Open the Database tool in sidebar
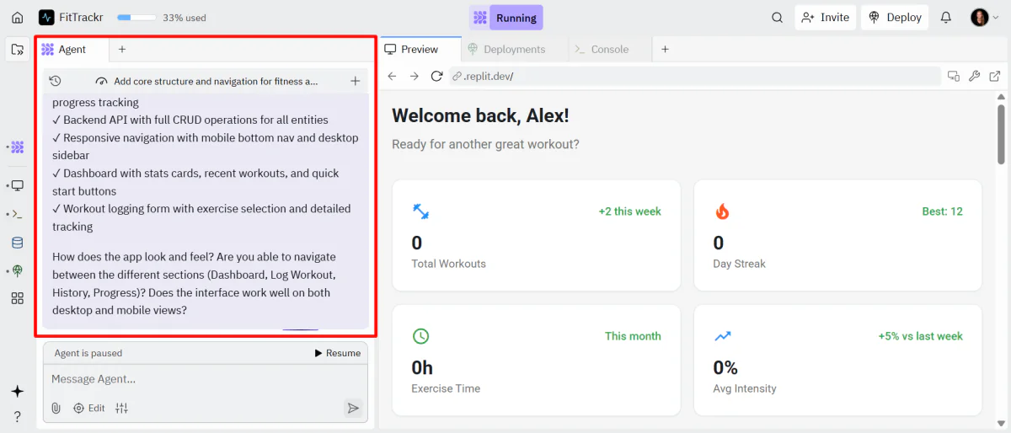Image resolution: width=1011 pixels, height=433 pixels. [17, 243]
